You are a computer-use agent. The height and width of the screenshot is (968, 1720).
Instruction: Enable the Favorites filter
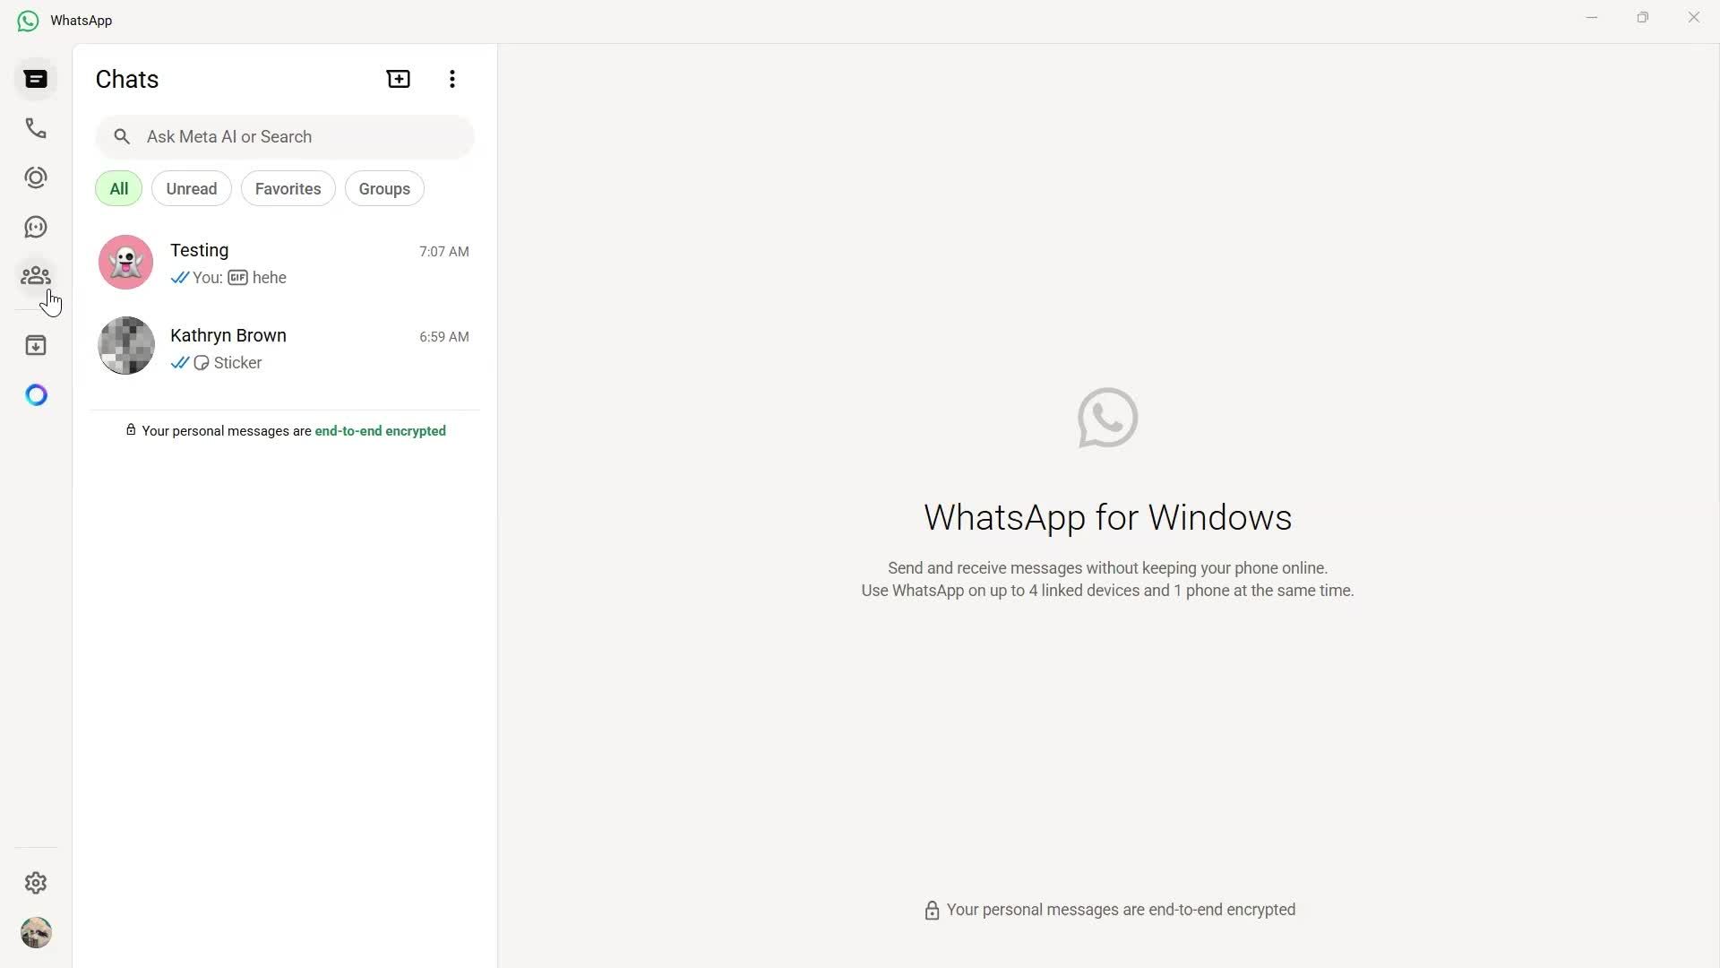(288, 188)
